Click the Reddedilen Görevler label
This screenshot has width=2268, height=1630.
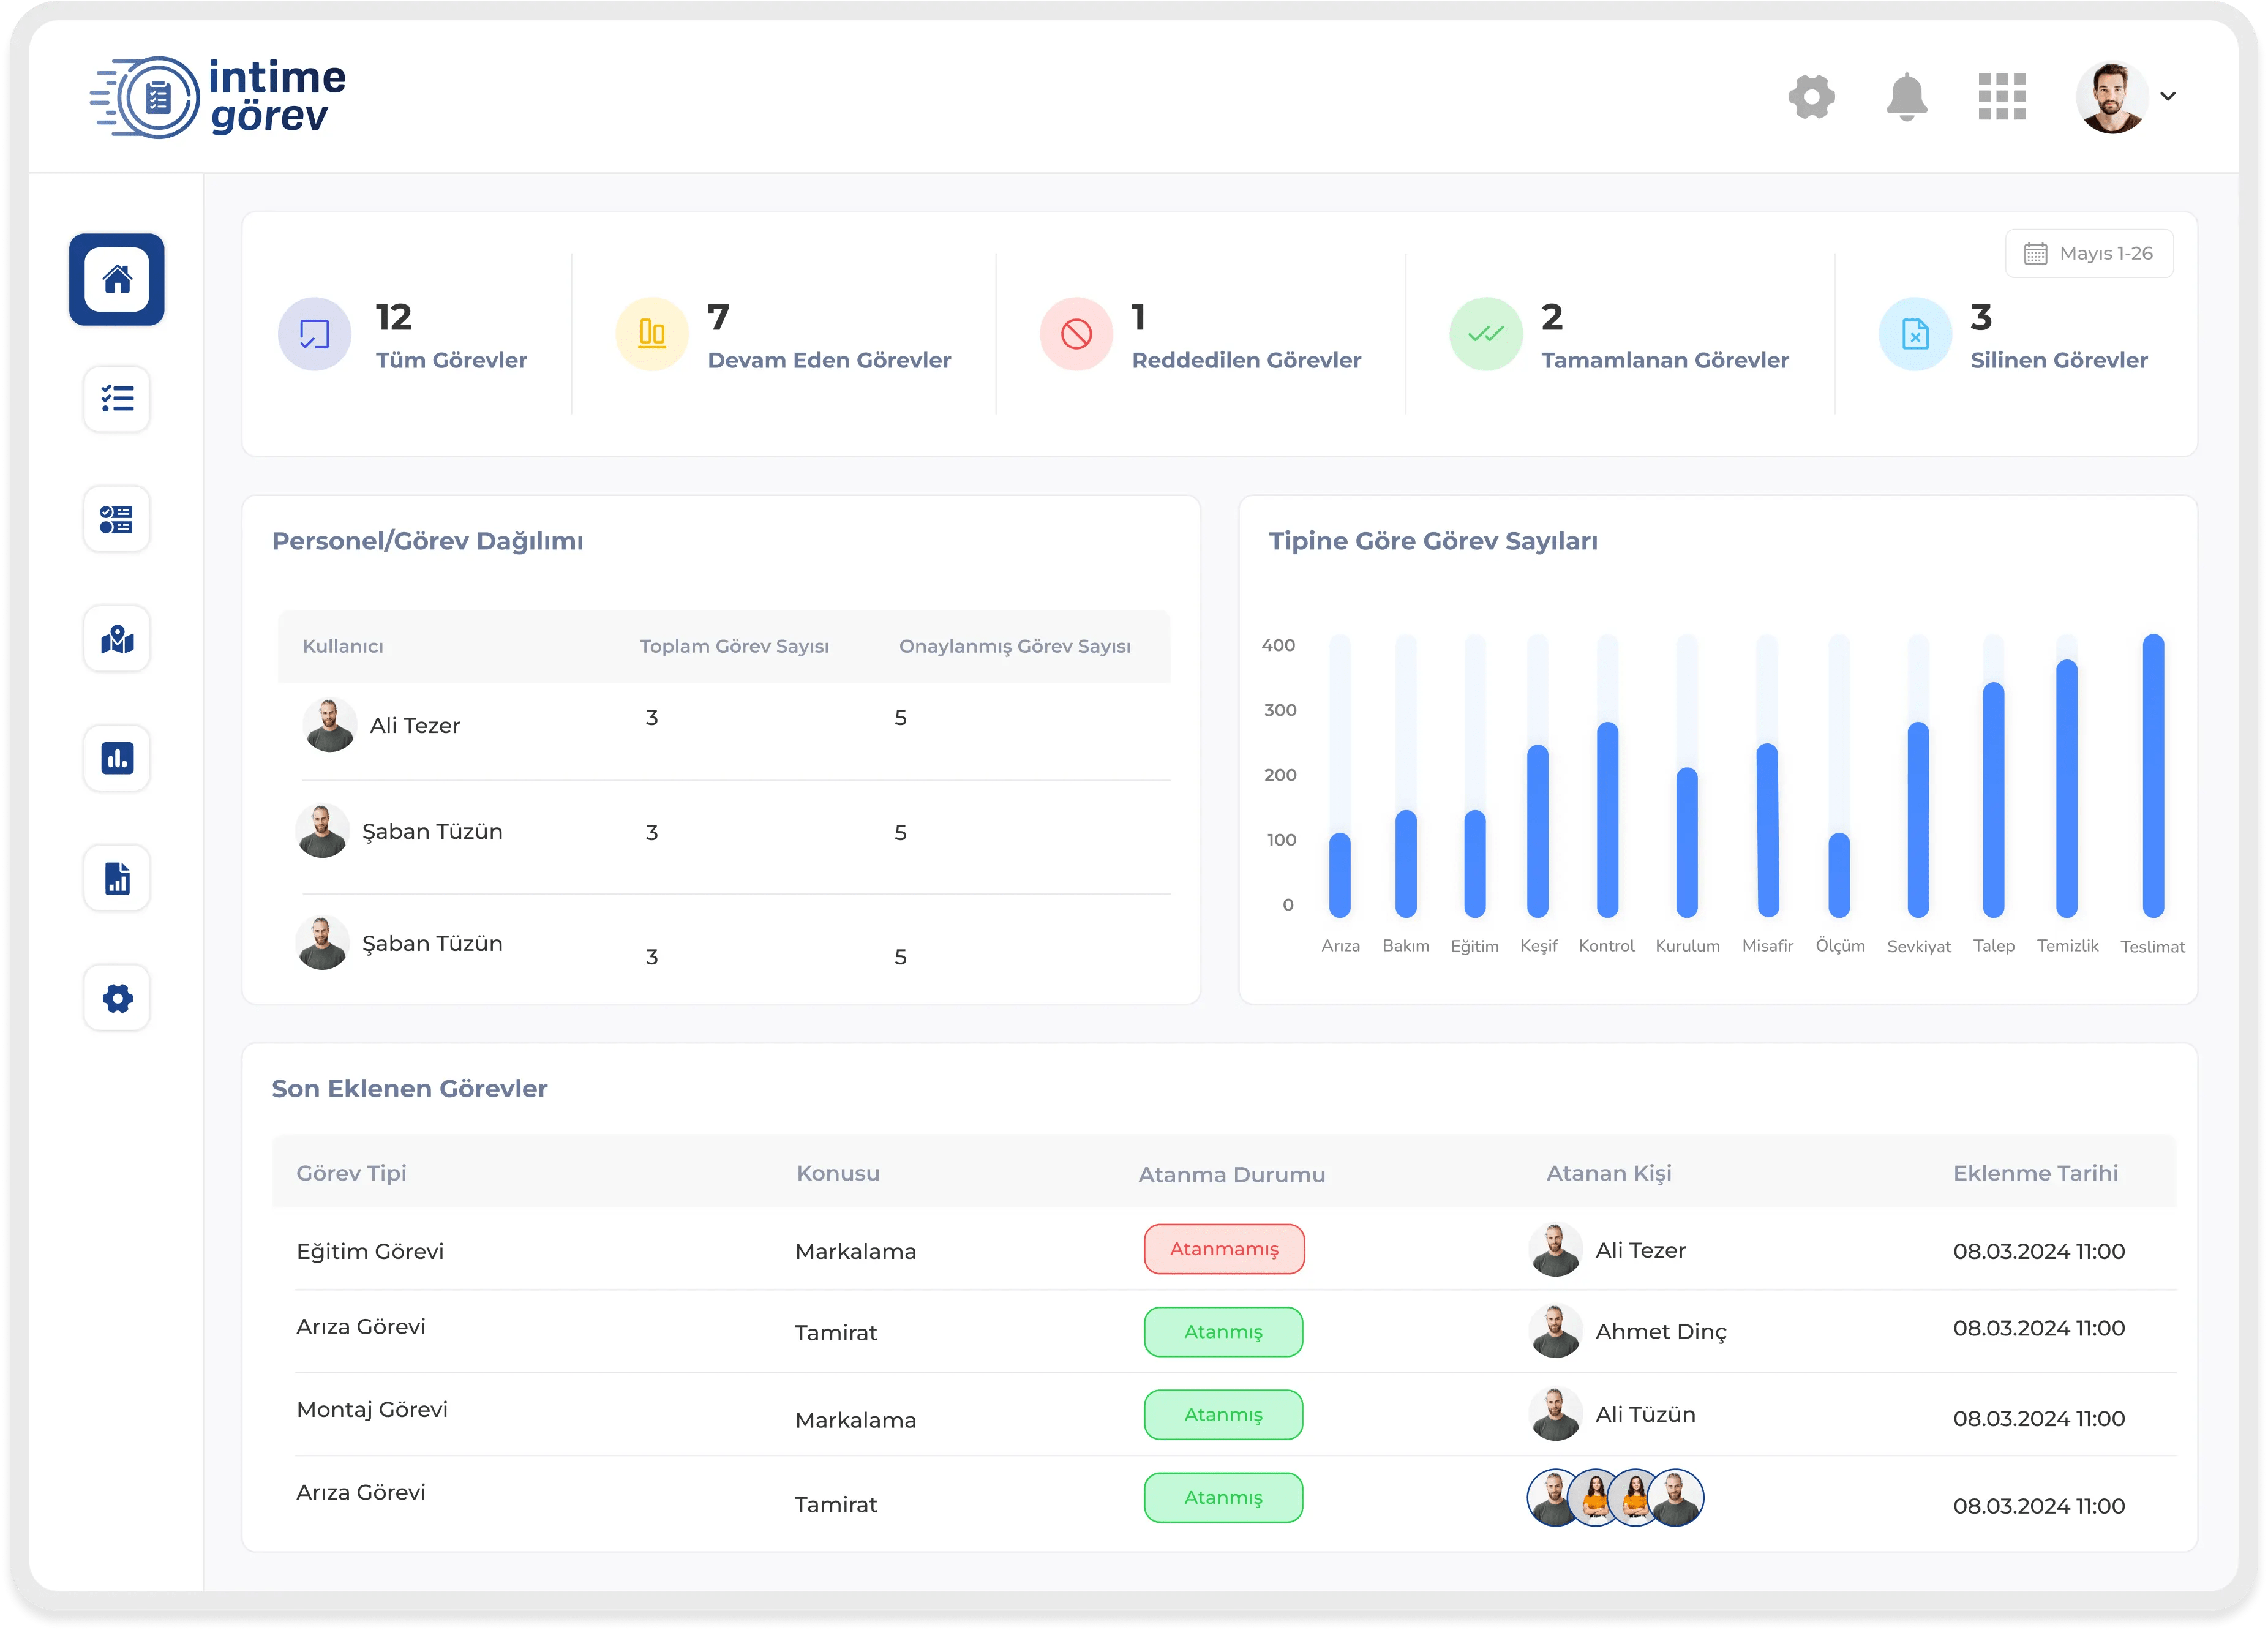[x=1246, y=360]
